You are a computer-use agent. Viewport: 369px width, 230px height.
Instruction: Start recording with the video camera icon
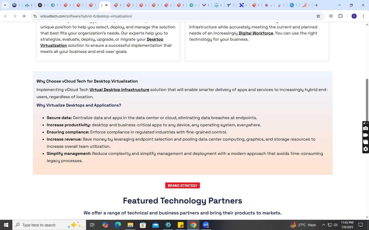[x=366, y=135]
